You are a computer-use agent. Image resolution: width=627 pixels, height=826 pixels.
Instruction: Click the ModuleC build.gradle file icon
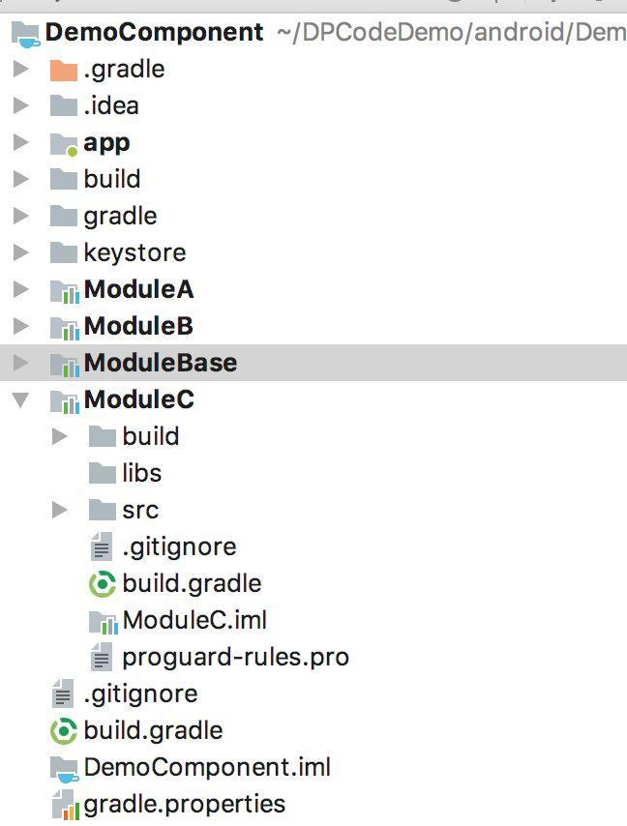102,584
